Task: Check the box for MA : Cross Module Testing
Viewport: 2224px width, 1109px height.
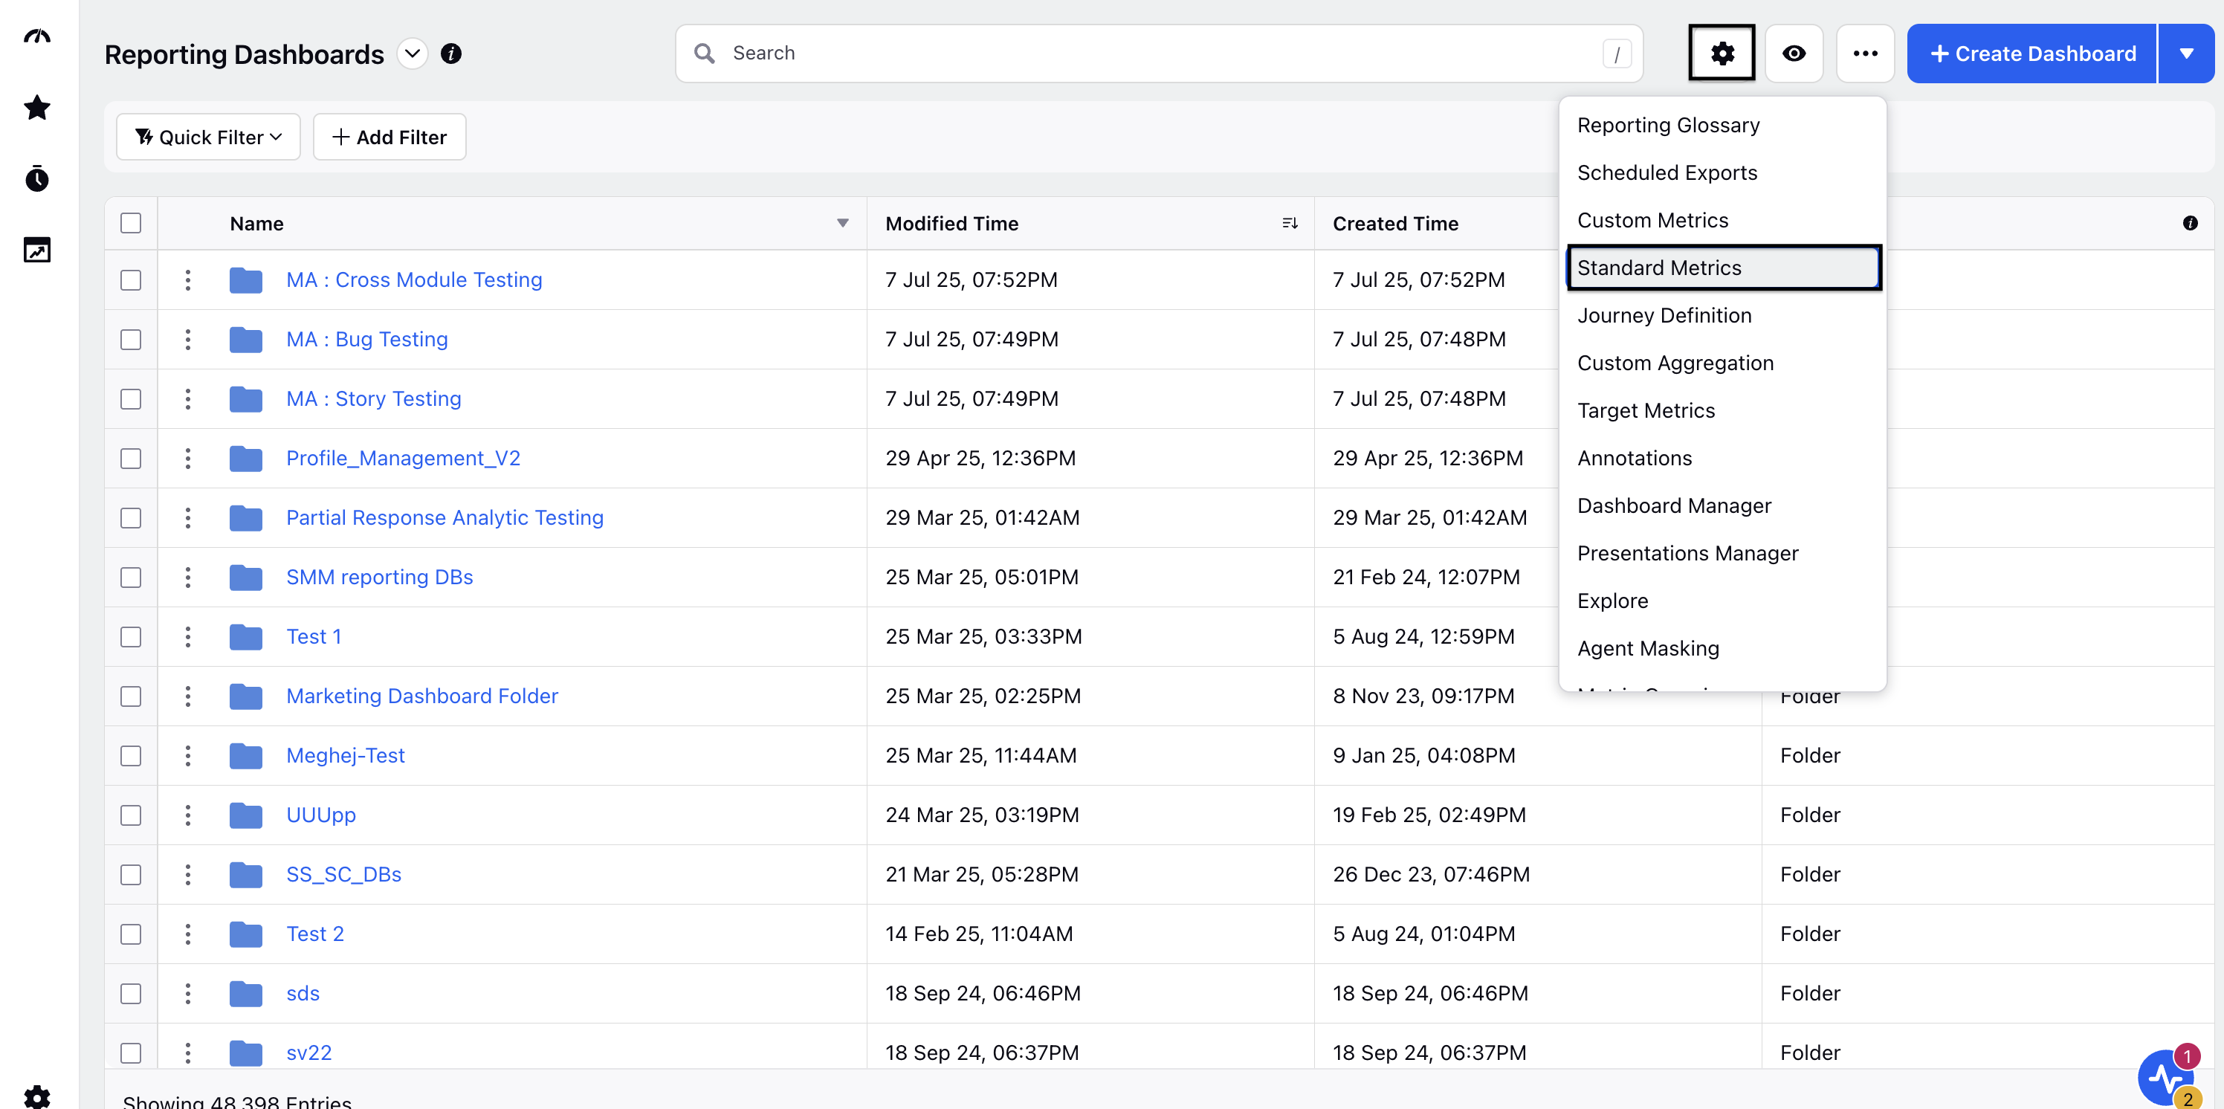Action: pyautogui.click(x=130, y=280)
